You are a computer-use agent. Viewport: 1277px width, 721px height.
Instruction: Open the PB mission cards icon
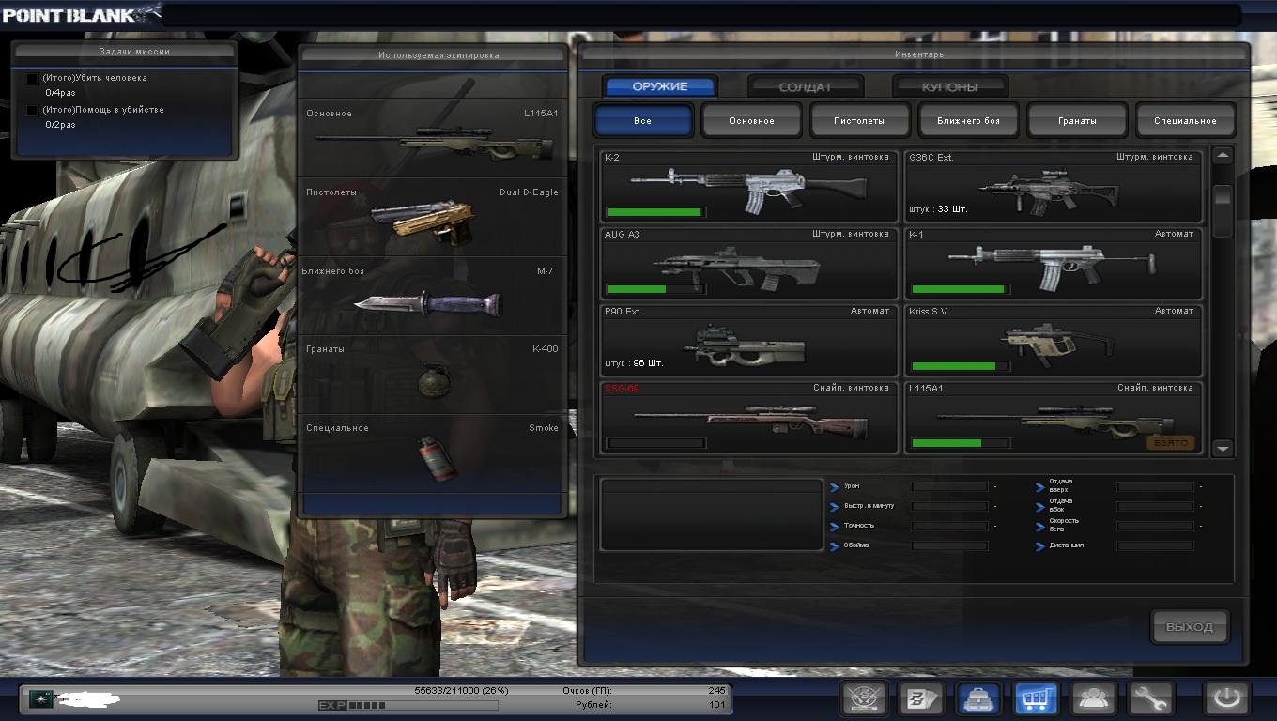tap(921, 698)
